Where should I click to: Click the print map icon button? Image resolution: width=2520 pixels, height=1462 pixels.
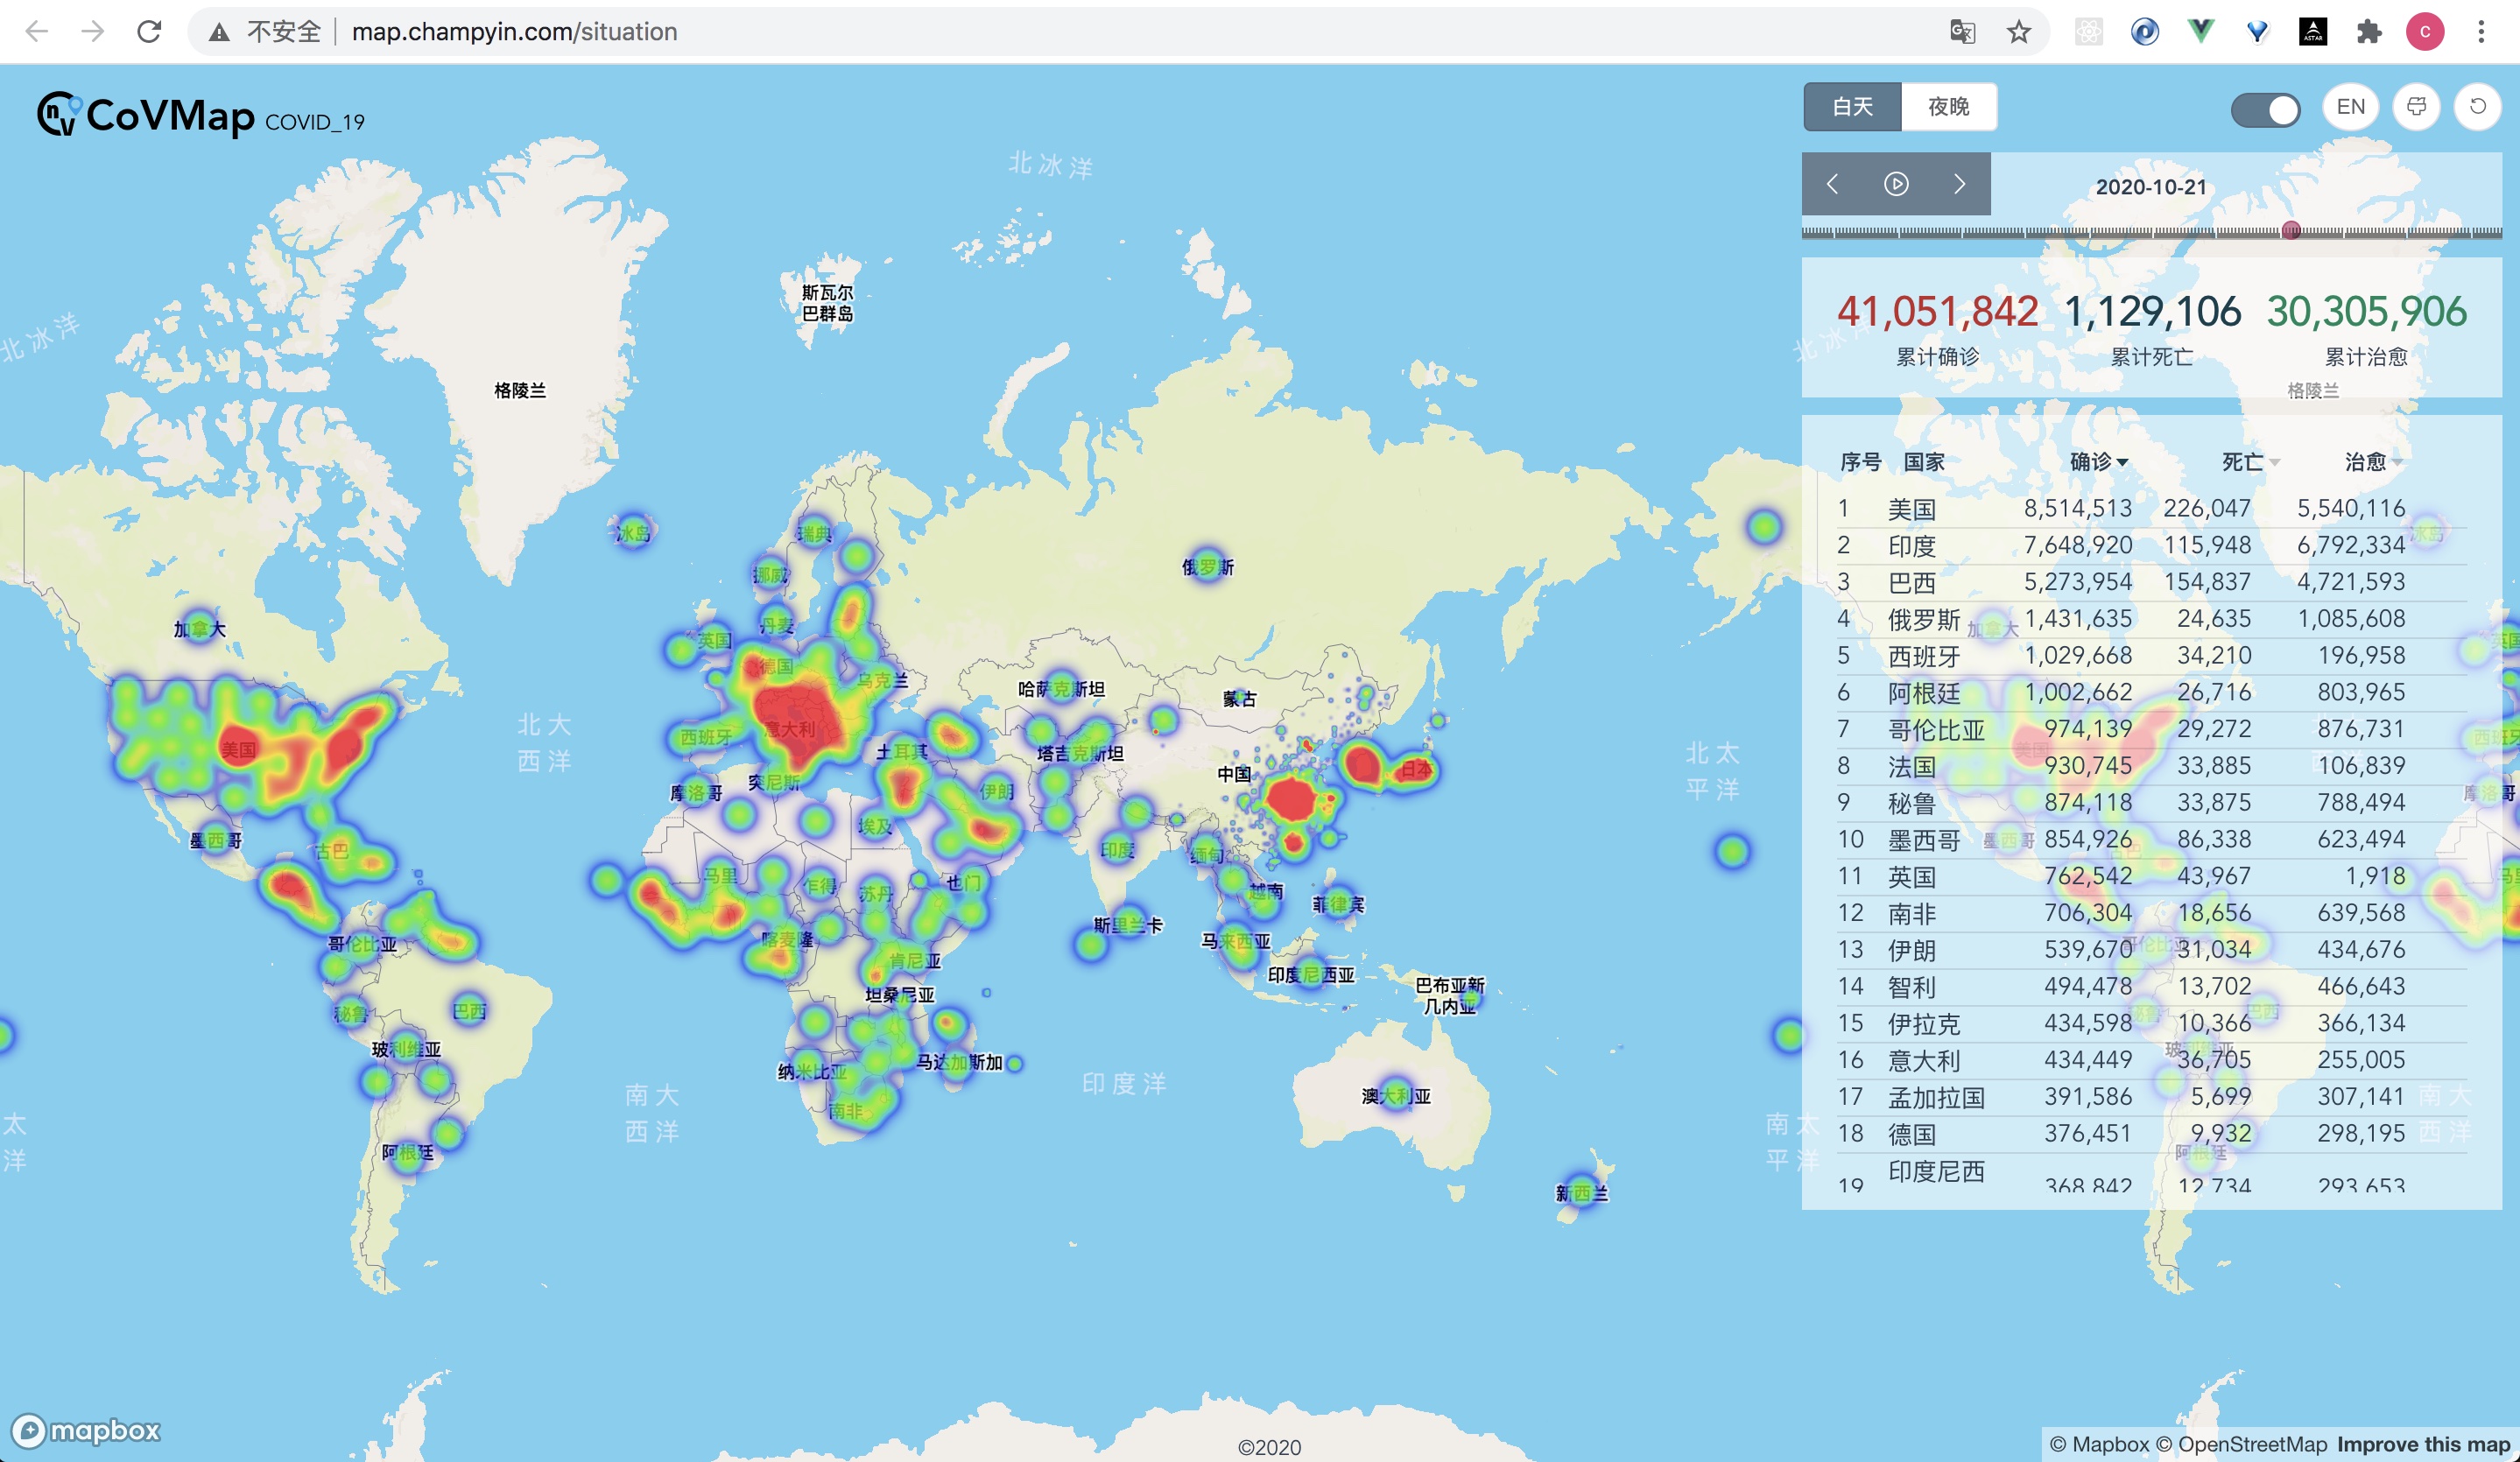click(2416, 107)
